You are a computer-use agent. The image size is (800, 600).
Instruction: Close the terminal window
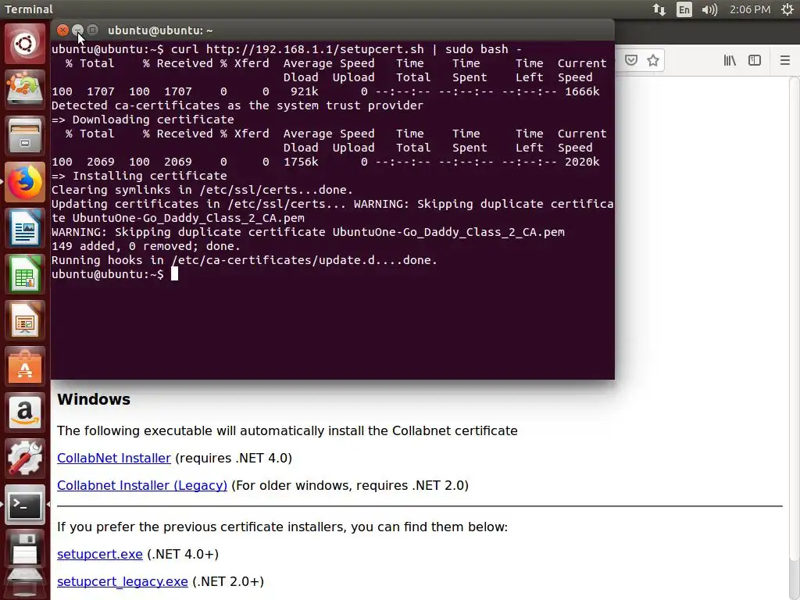(62, 30)
